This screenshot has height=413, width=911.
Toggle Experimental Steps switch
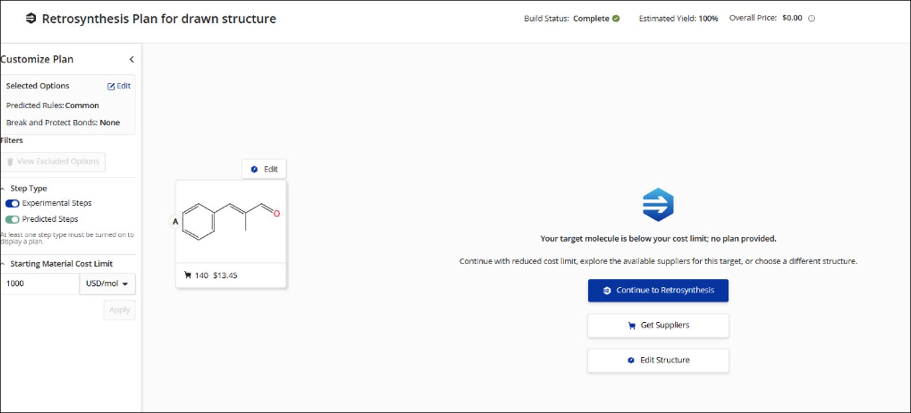click(x=12, y=203)
